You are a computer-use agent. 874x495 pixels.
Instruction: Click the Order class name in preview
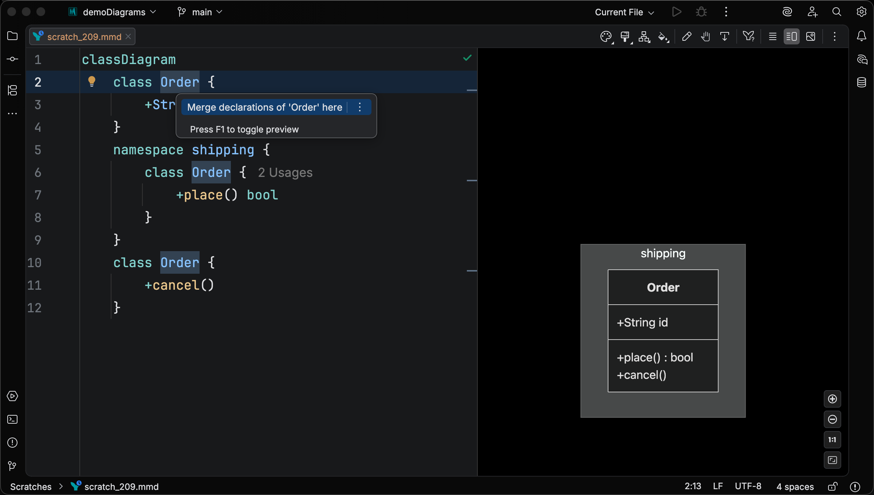(663, 288)
